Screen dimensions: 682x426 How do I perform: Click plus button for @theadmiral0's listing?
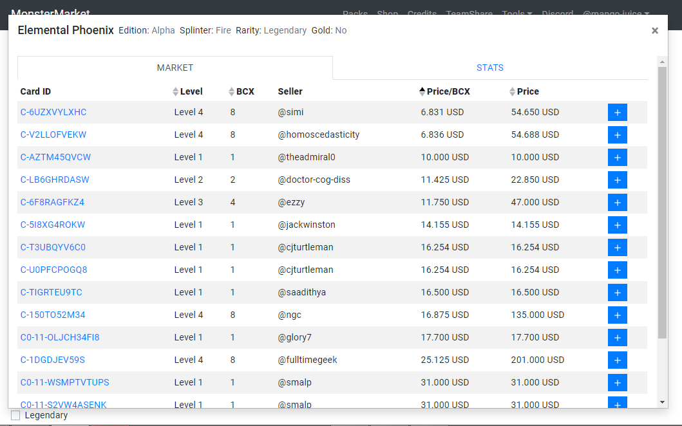point(617,158)
